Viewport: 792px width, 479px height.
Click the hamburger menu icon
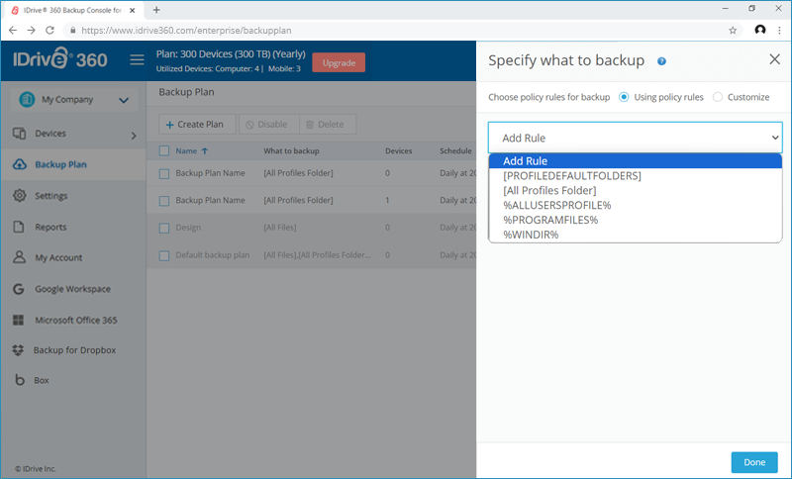click(x=138, y=61)
